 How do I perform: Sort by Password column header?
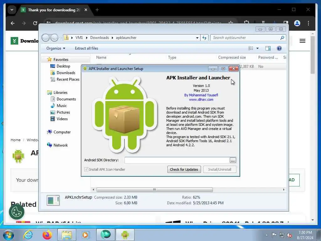[x=268, y=57]
